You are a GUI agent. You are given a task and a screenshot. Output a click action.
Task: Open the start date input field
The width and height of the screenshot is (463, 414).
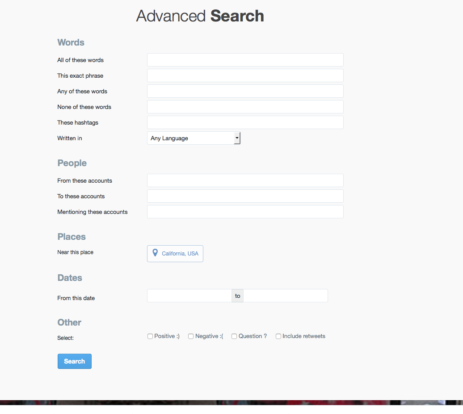[189, 296]
